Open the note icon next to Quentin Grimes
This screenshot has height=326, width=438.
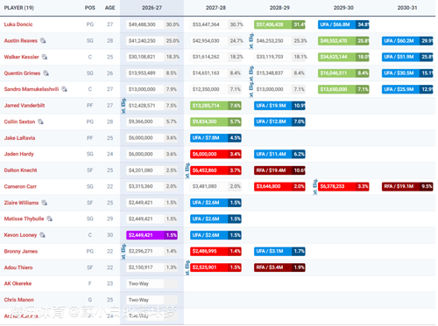46,73
